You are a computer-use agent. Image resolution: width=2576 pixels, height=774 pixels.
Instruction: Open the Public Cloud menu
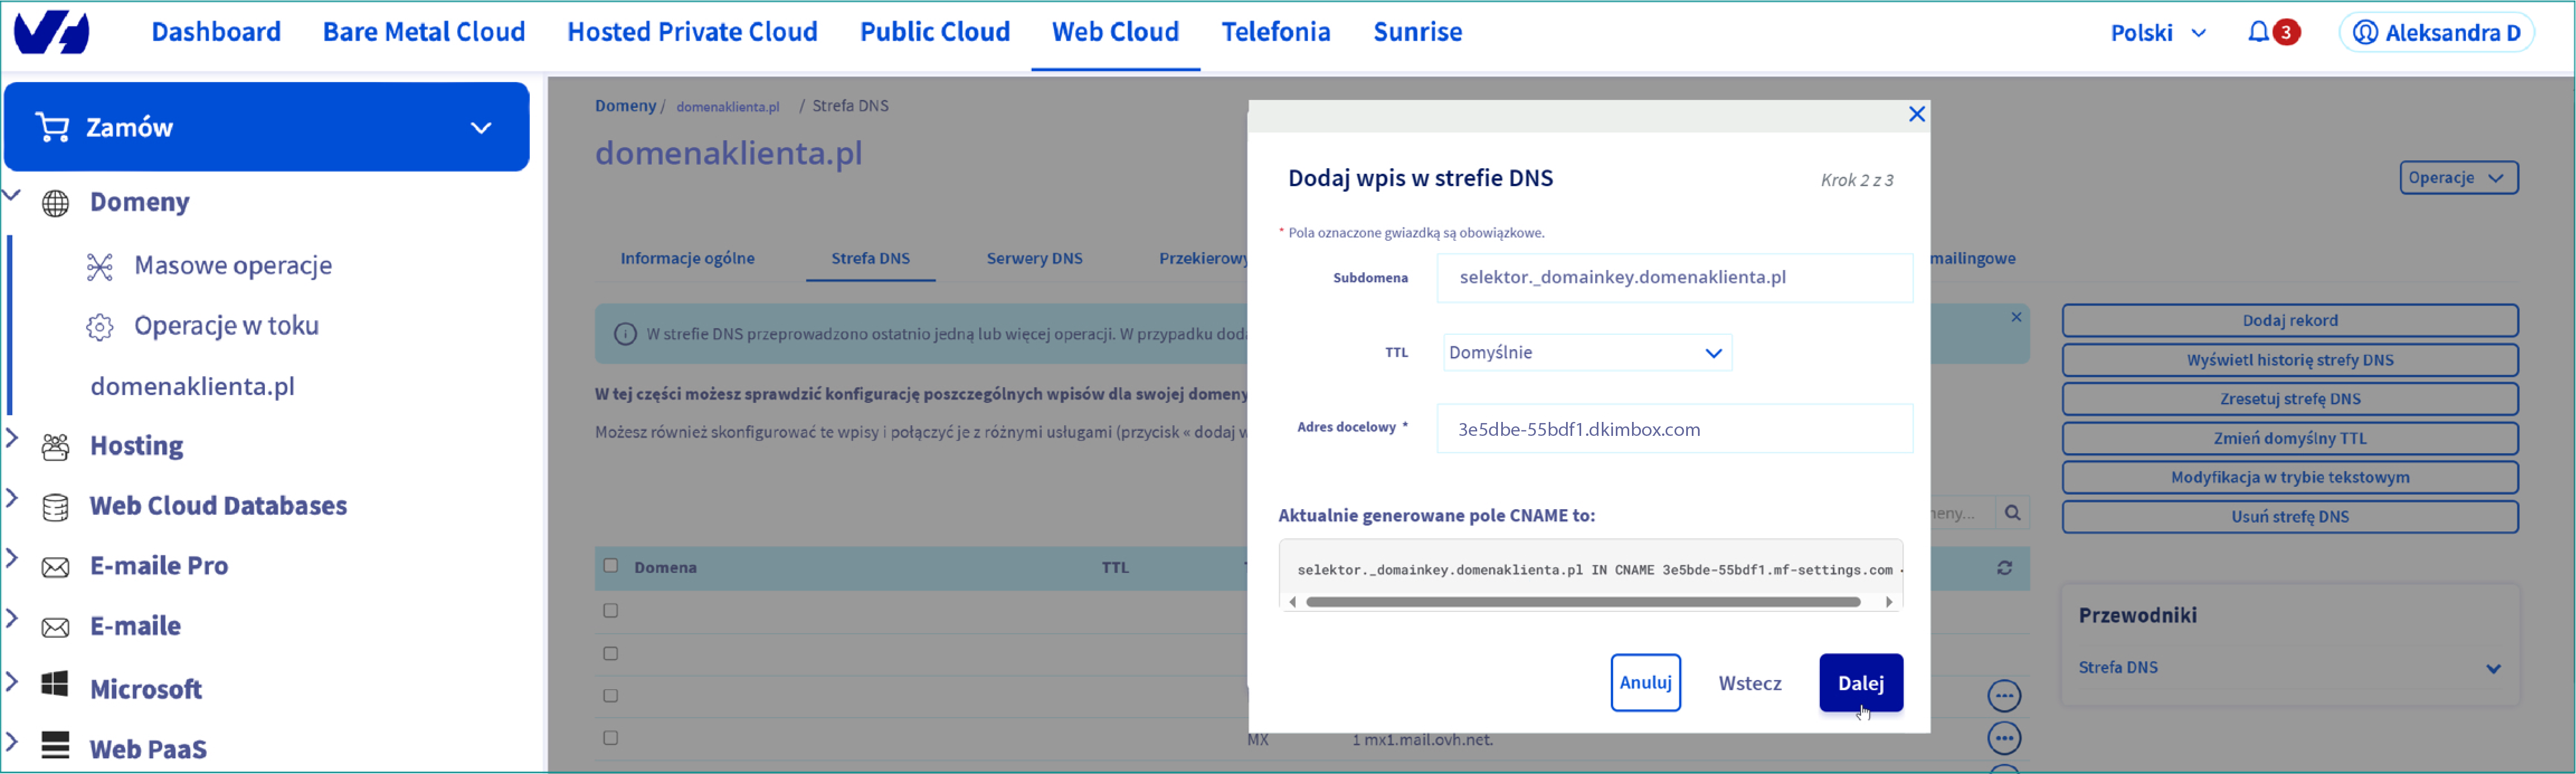tap(934, 32)
